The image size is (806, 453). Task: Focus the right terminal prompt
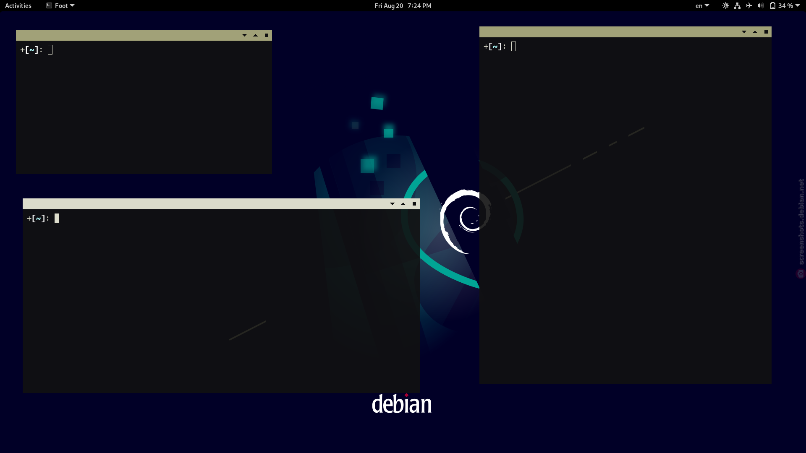(500, 47)
